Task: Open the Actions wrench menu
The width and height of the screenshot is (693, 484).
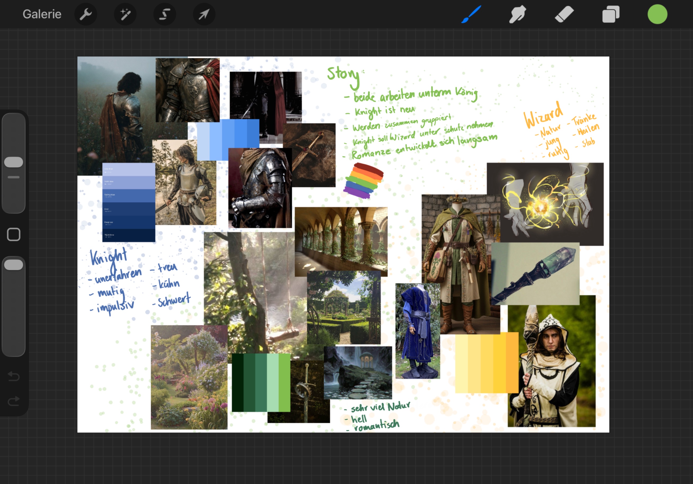Action: 86,14
